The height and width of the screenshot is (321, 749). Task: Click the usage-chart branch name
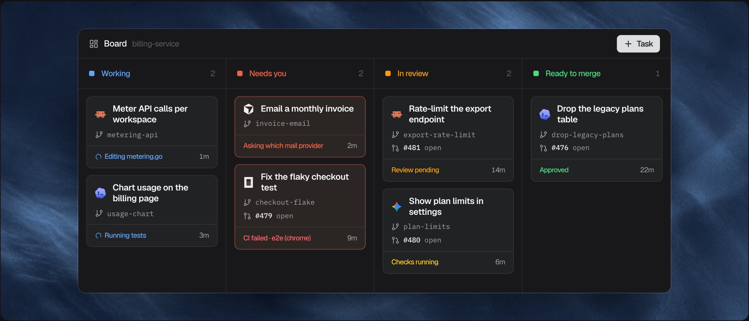pos(130,214)
